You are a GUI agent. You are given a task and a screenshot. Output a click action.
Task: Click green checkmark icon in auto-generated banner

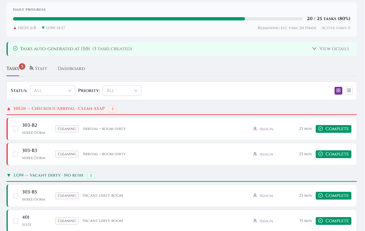click(x=15, y=49)
